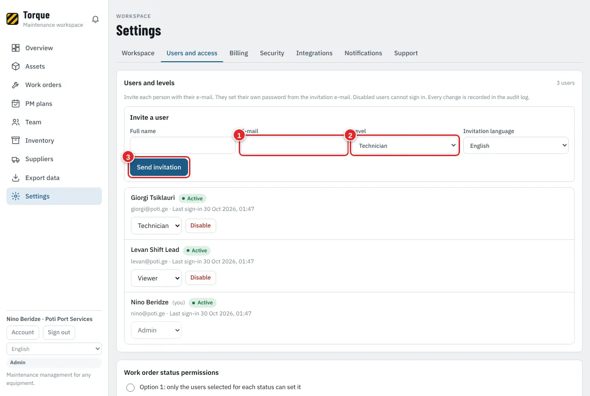590x396 pixels.
Task: Switch to the Integrations tab
Action: point(314,53)
